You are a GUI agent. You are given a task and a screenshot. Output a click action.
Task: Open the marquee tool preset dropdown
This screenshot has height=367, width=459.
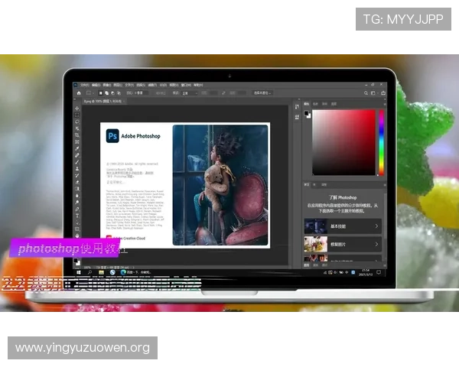point(90,93)
